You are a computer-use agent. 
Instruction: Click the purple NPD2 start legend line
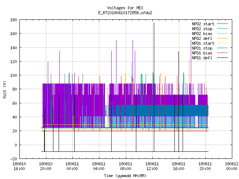pos(223,24)
